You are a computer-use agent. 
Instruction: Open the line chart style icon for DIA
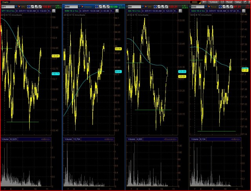point(159,7)
